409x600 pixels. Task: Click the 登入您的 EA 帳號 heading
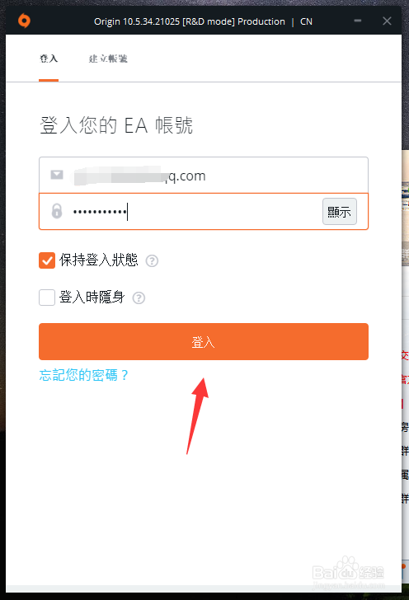tap(116, 125)
